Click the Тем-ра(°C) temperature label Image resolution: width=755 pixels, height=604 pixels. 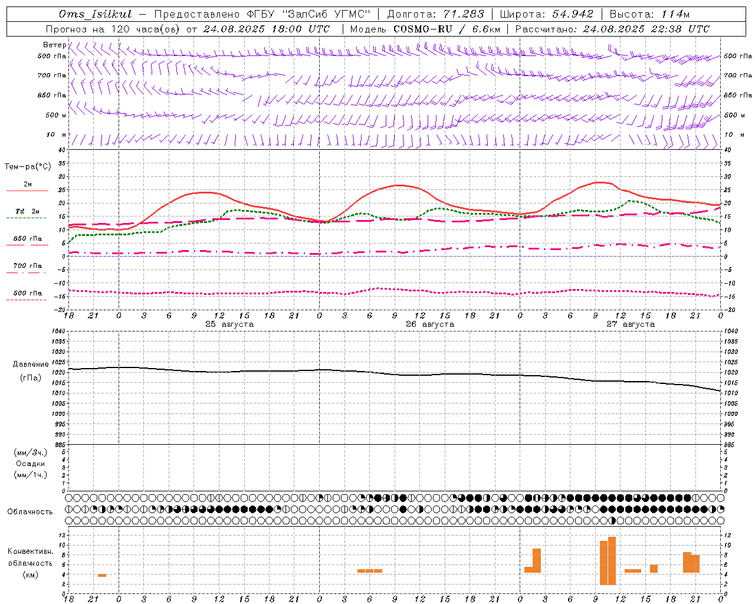pyautogui.click(x=28, y=167)
